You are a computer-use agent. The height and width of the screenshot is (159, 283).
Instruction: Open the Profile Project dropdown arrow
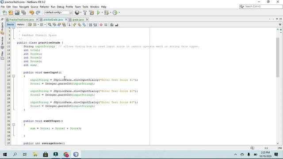(119, 13)
